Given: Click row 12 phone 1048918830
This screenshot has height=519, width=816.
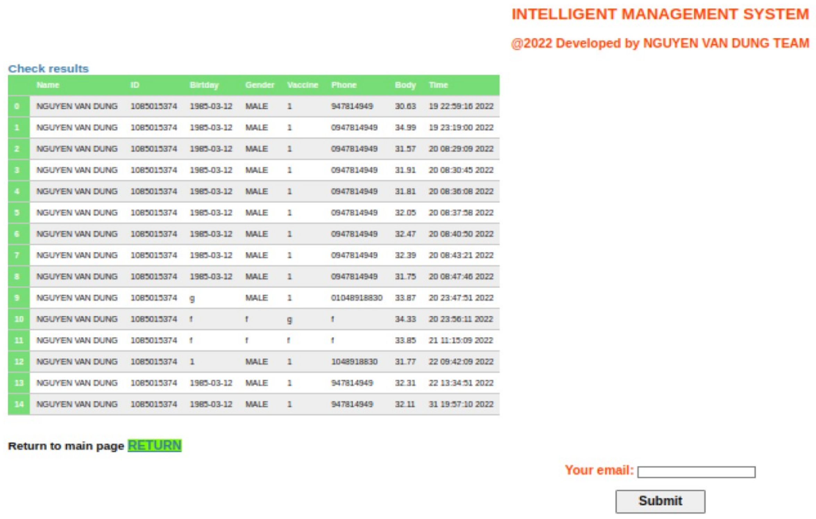Looking at the screenshot, I should point(354,362).
